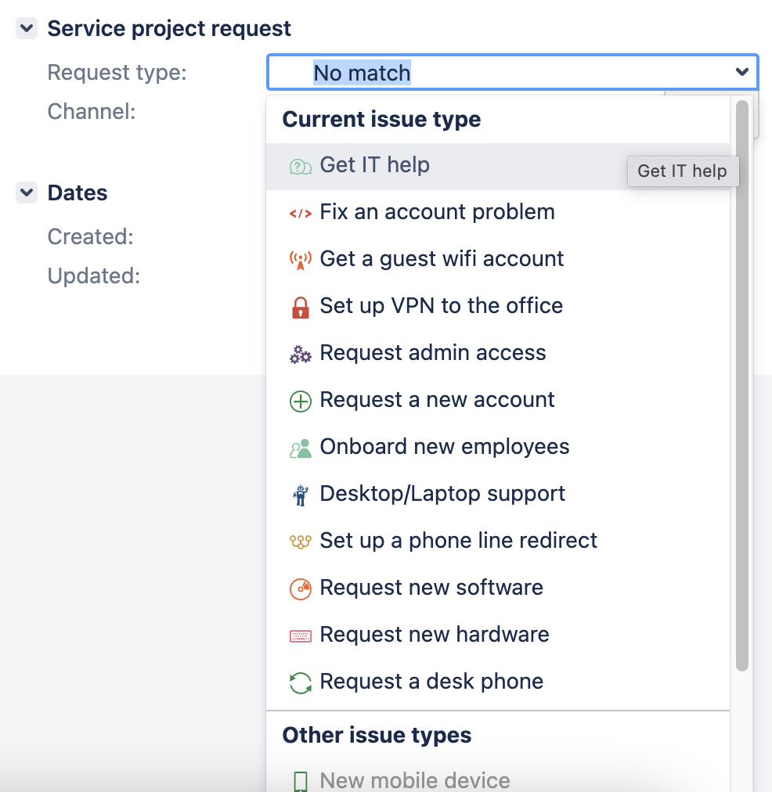Click the gears icon for admin access

pyautogui.click(x=301, y=354)
